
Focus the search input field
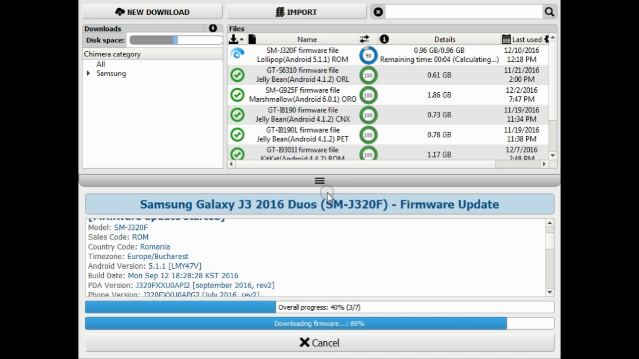[x=464, y=12]
